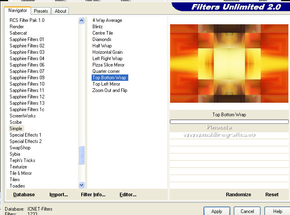
Task: Select Sapphire Filters 13
Action: tap(27, 103)
